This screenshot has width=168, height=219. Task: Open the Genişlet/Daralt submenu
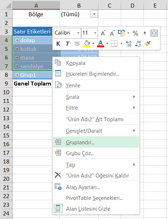coord(96,131)
